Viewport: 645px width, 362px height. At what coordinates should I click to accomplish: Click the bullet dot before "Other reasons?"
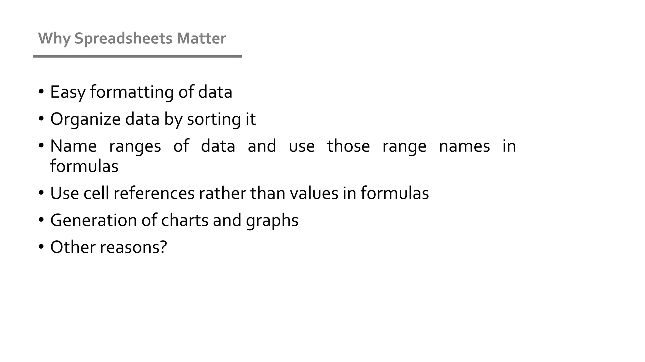click(x=41, y=247)
